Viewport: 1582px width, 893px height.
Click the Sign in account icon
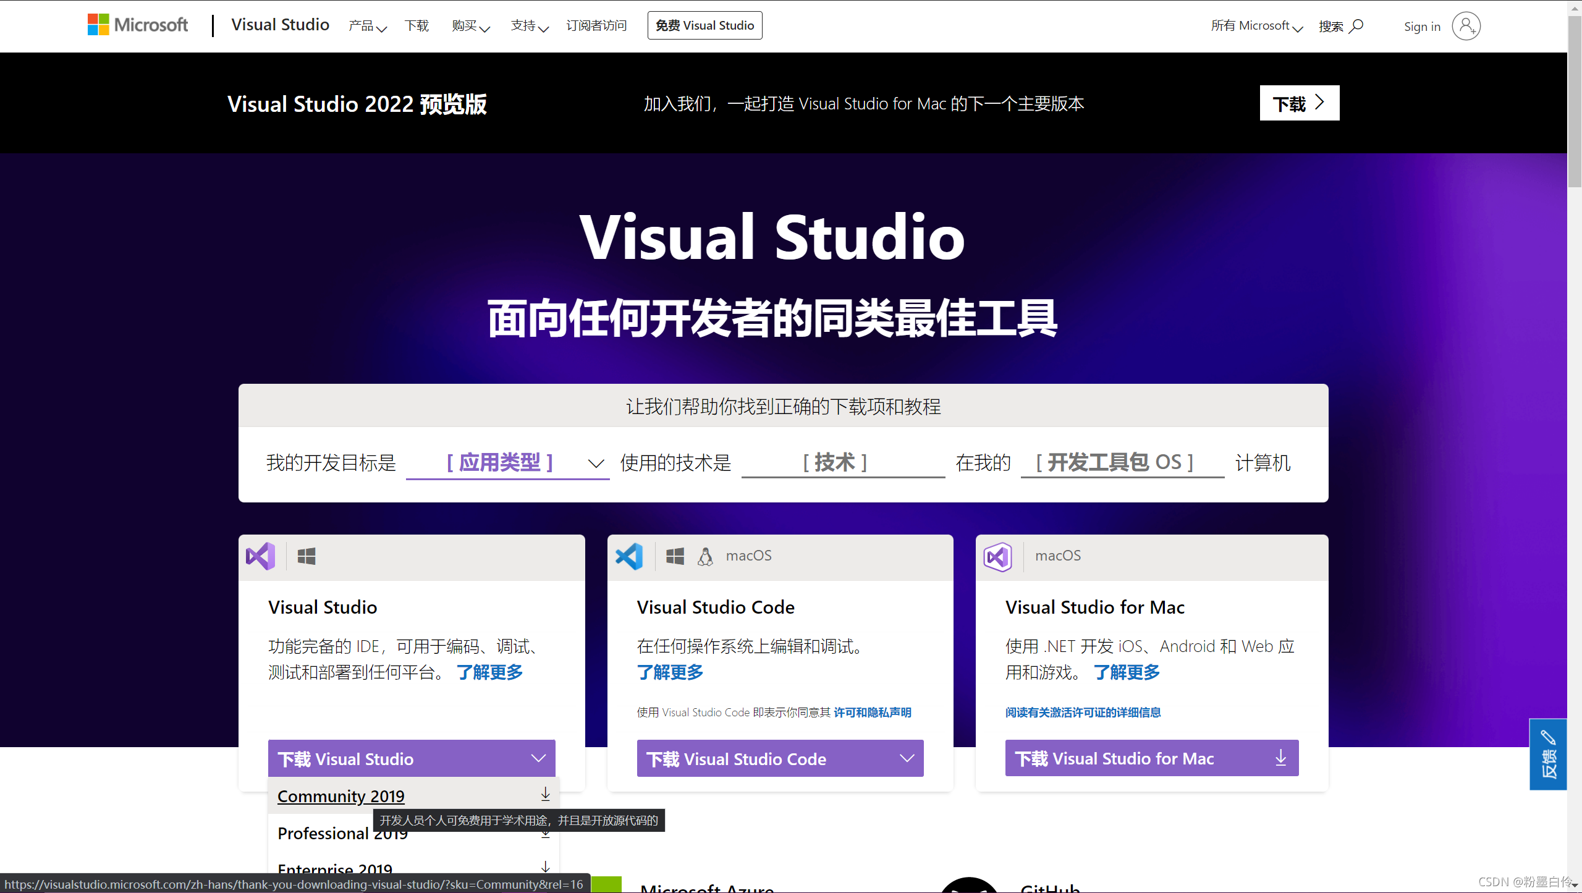(x=1466, y=26)
